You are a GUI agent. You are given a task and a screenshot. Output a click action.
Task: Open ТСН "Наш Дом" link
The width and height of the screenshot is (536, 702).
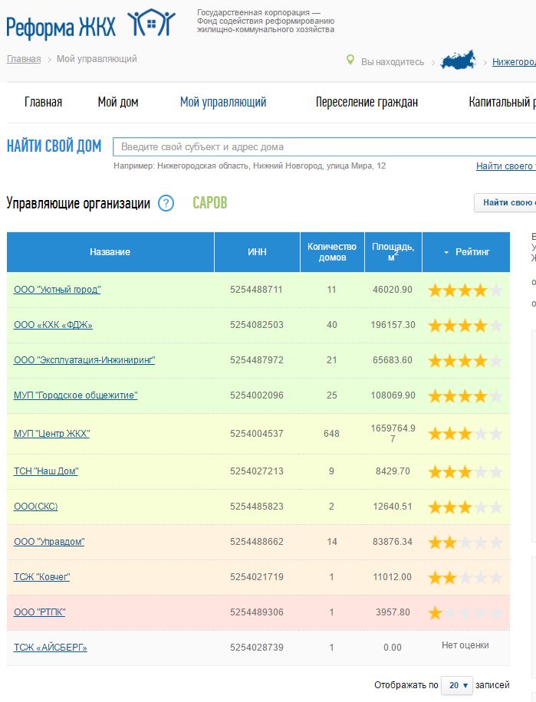pos(46,471)
